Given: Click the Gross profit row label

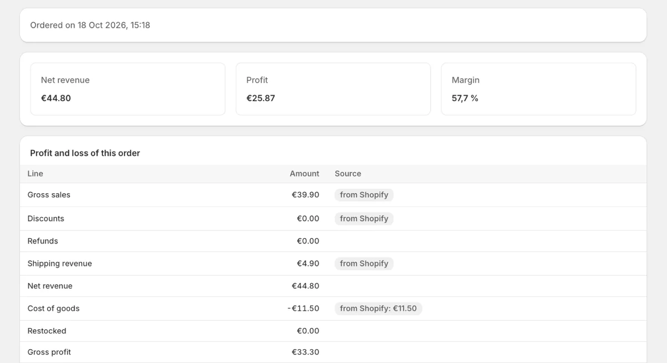Looking at the screenshot, I should (x=49, y=352).
